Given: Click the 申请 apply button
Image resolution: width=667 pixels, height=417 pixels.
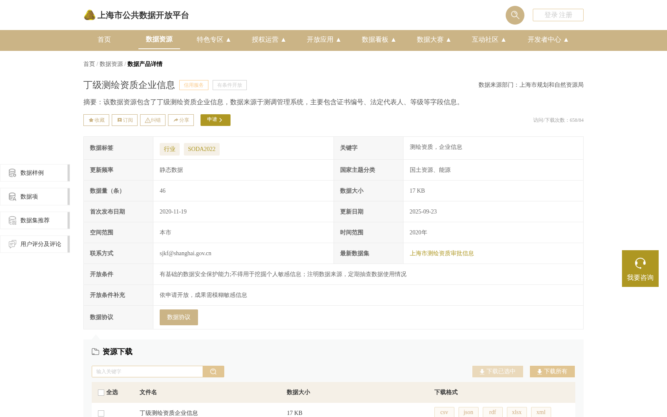Looking at the screenshot, I should (x=216, y=120).
